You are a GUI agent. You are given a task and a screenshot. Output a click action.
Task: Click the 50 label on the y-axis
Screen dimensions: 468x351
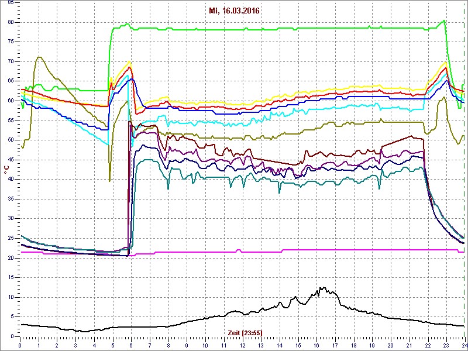pyautogui.click(x=10, y=140)
